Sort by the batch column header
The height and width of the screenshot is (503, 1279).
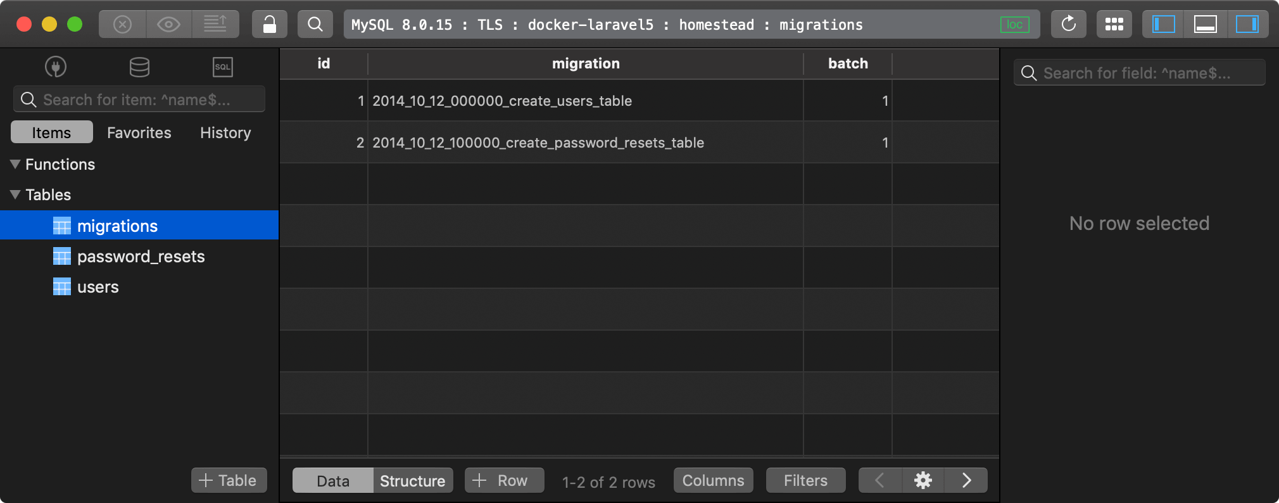(x=848, y=63)
